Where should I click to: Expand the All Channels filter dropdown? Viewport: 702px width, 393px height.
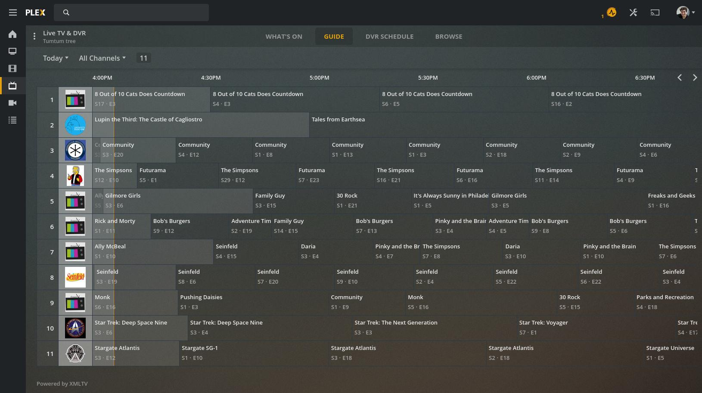[102, 58]
